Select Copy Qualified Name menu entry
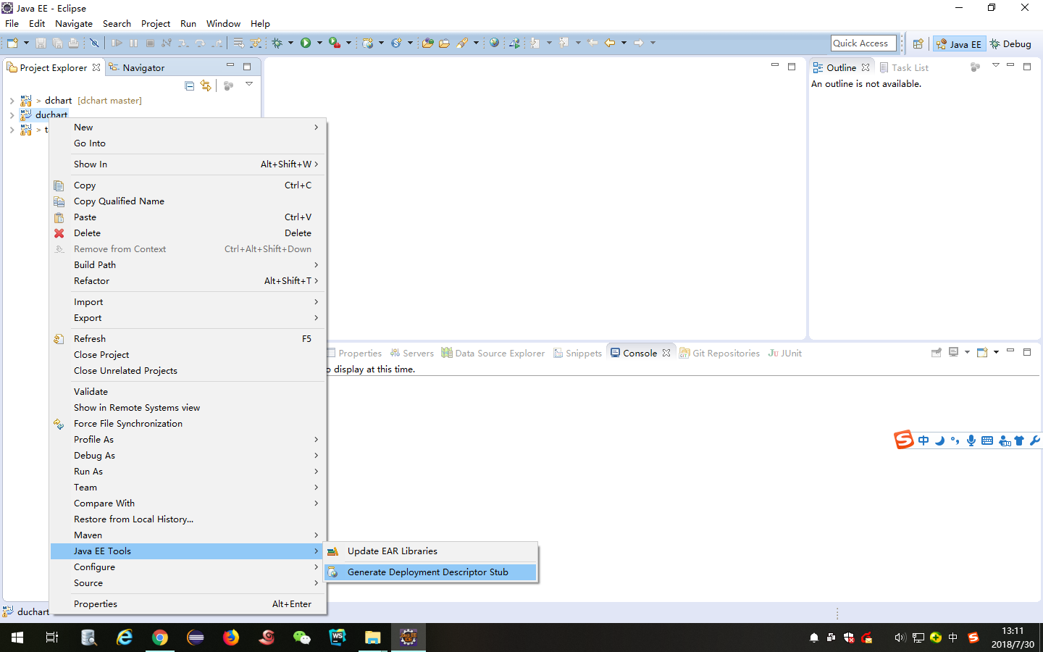This screenshot has width=1043, height=652. click(188, 201)
